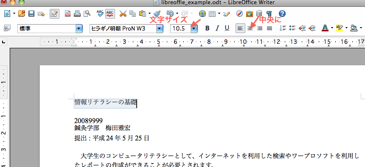365x167 pixels.
Task: Insert a table with the Table icon
Action: point(212,14)
